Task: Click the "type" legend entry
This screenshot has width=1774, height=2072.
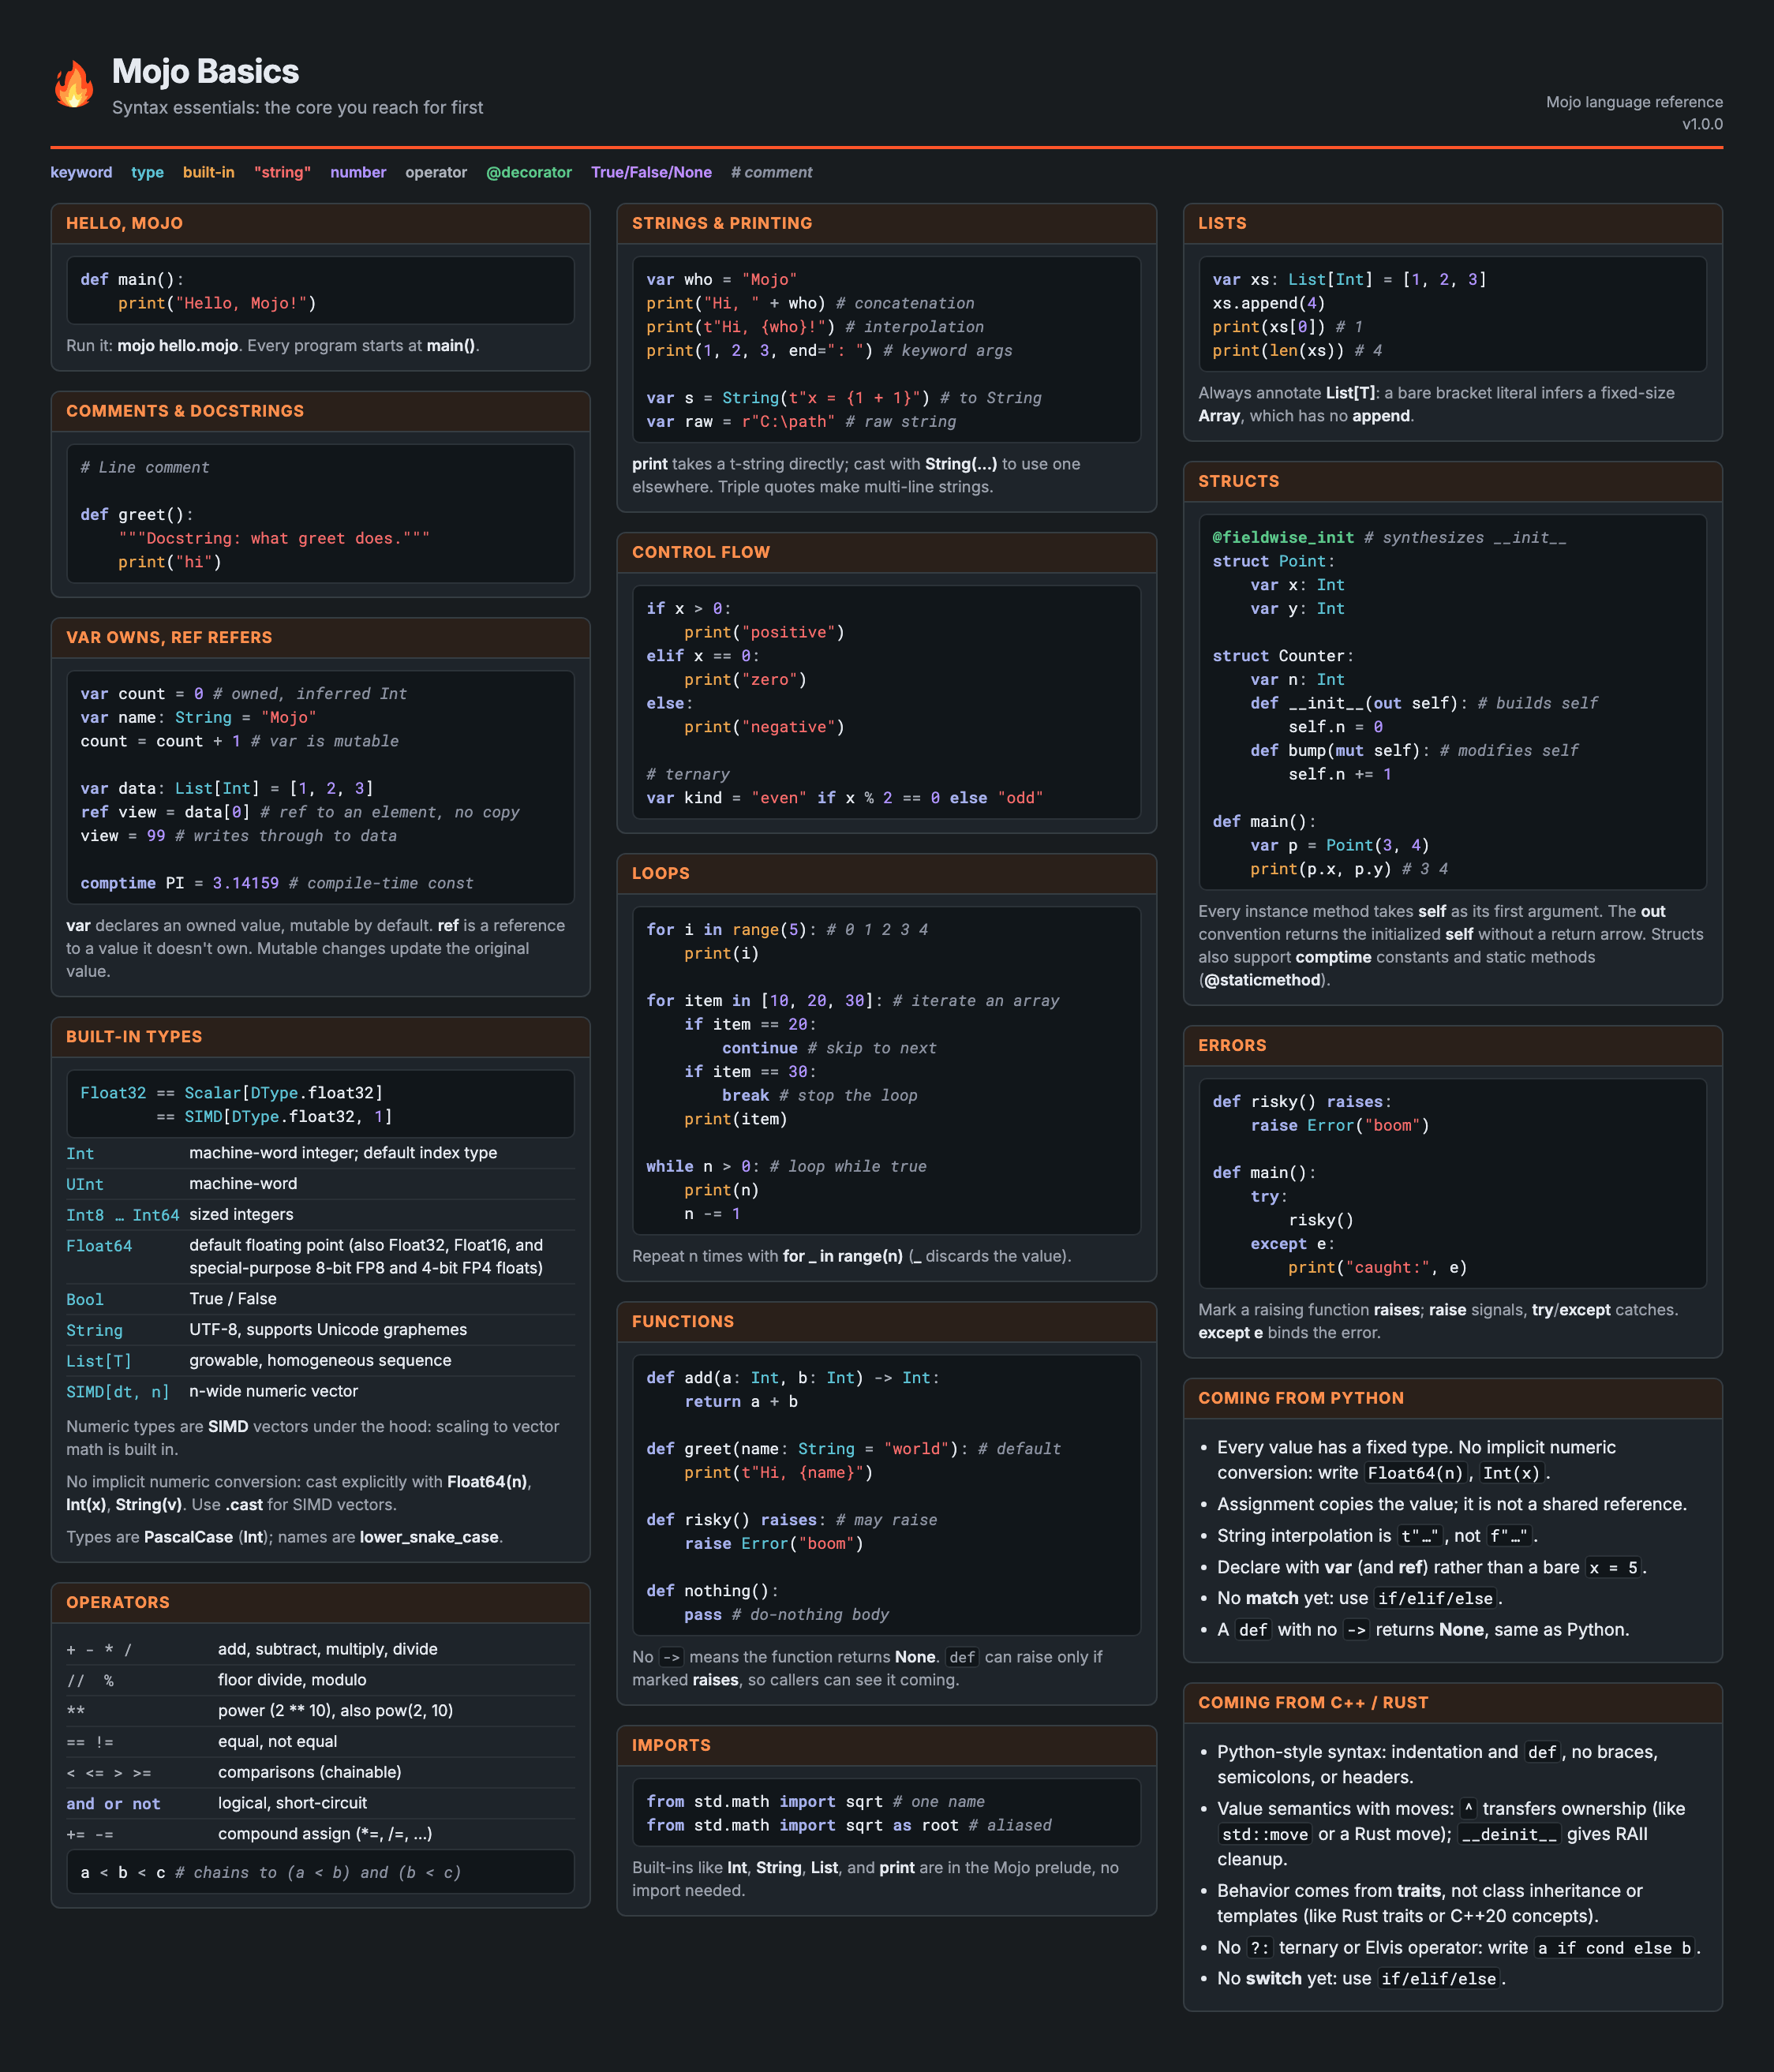Action: tap(147, 172)
